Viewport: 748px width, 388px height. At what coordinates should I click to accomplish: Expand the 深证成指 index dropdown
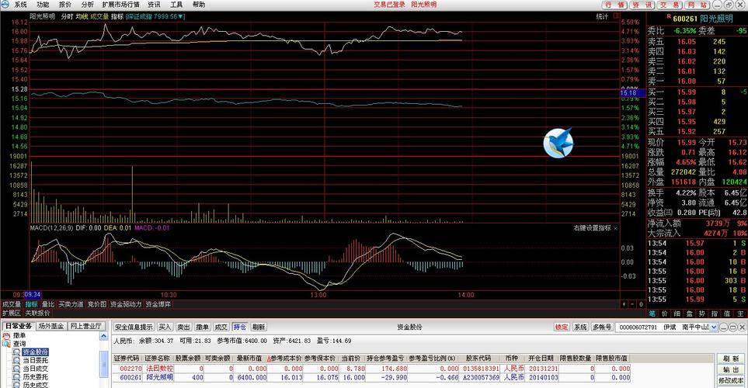pyautogui.click(x=181, y=16)
